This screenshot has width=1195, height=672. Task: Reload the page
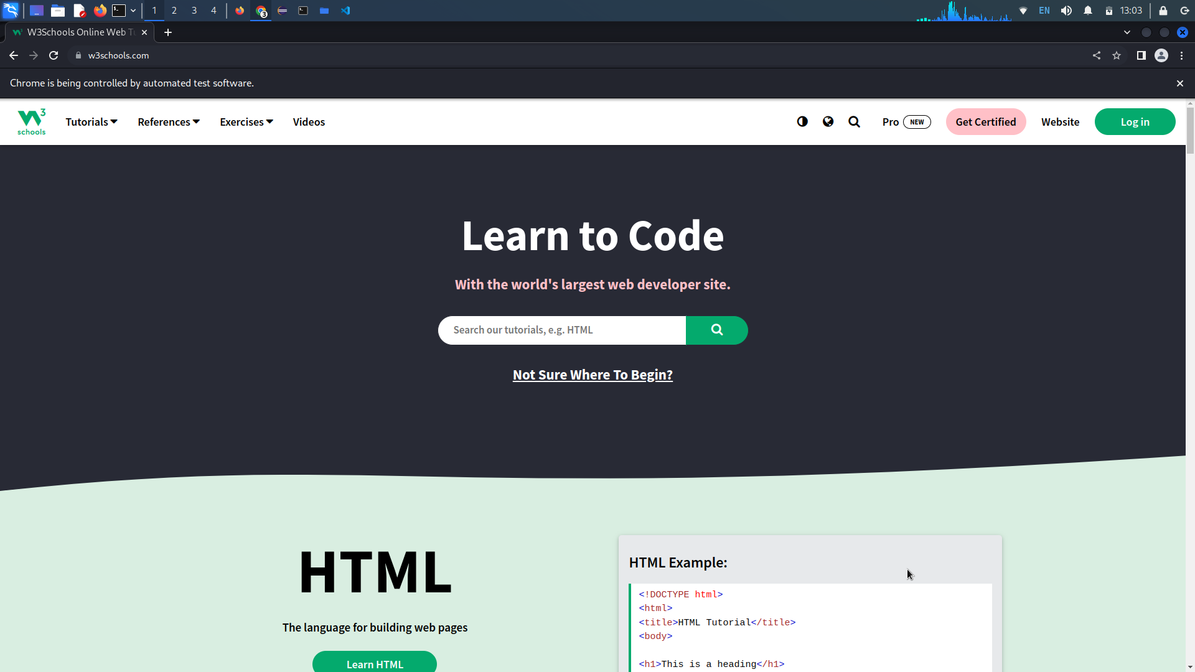54,55
